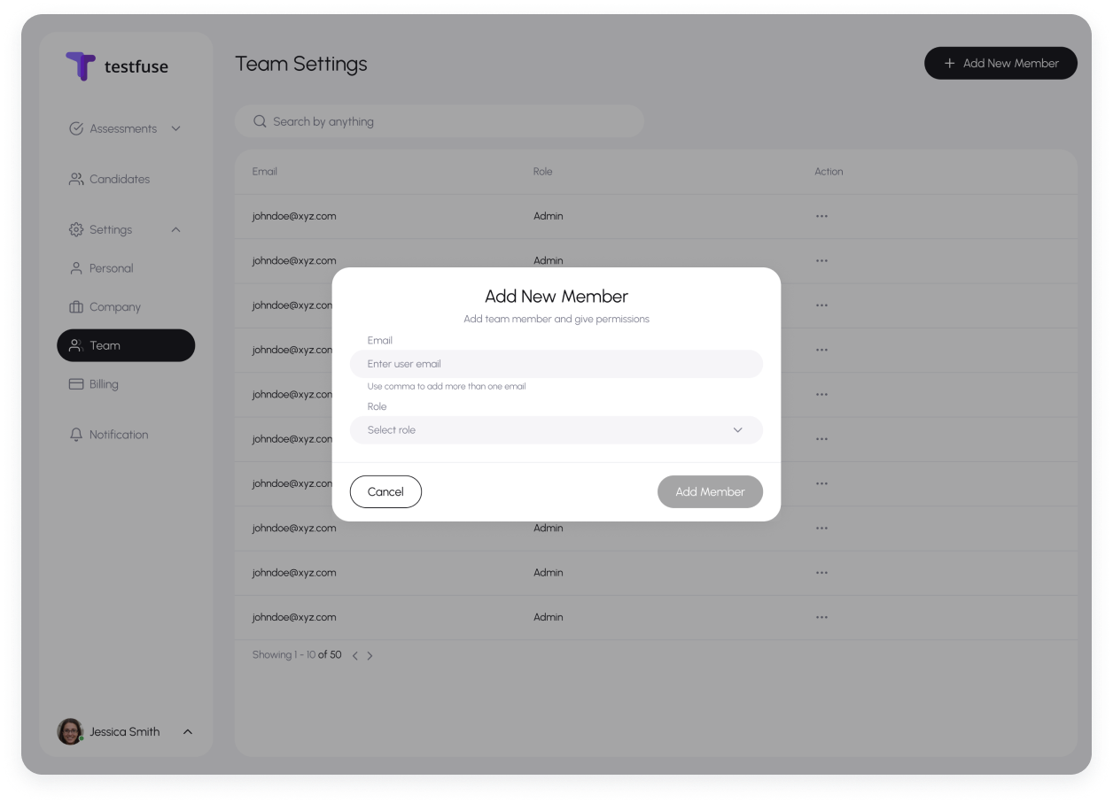
Task: Open Personal settings page
Action: pos(111,268)
